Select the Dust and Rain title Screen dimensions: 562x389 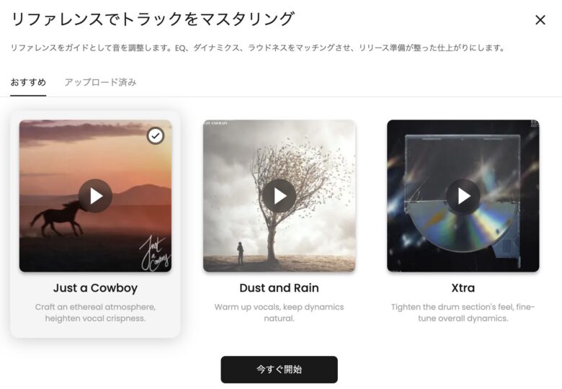280,287
